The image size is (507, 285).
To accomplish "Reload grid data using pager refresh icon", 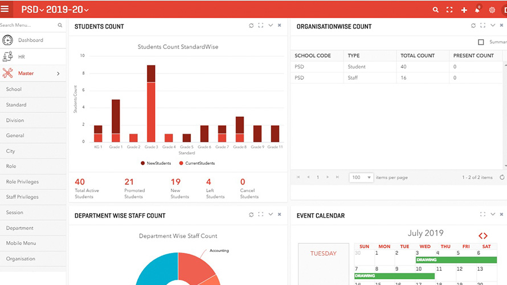I will (502, 177).
